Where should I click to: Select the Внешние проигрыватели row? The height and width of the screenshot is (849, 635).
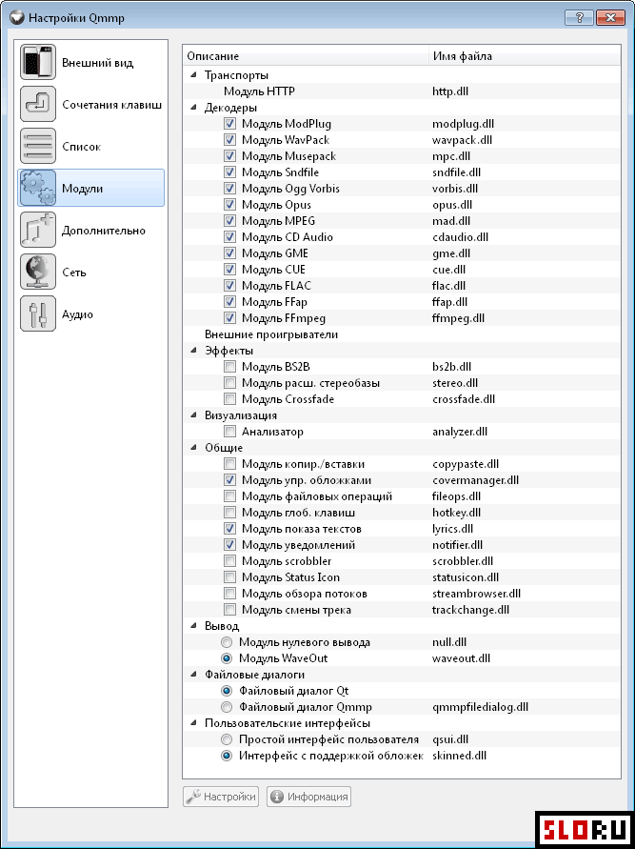tap(402, 334)
